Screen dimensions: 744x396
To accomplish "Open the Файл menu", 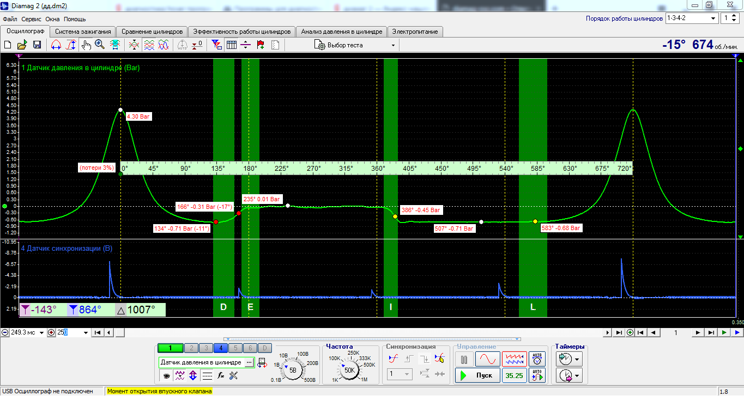I will (x=9, y=19).
